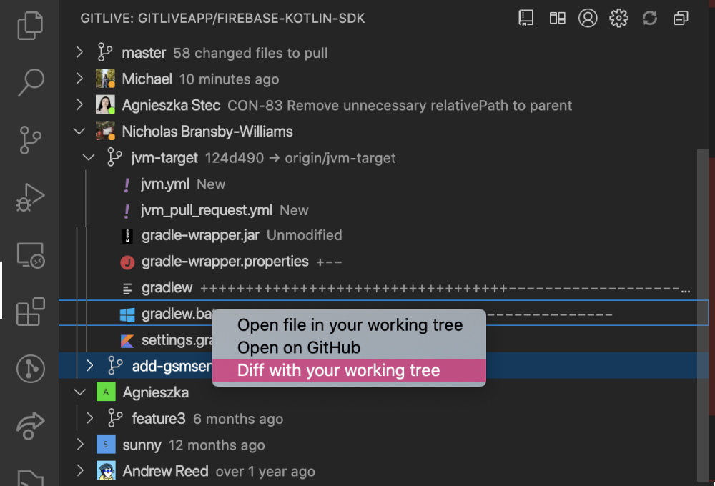
Task: Select 'Open on GitHub' menu entry
Action: pyautogui.click(x=299, y=348)
